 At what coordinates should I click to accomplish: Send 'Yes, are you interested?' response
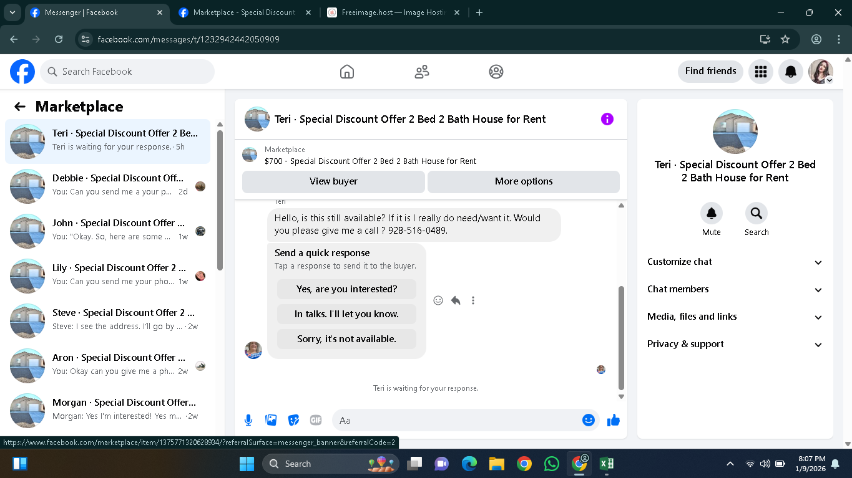pos(346,289)
